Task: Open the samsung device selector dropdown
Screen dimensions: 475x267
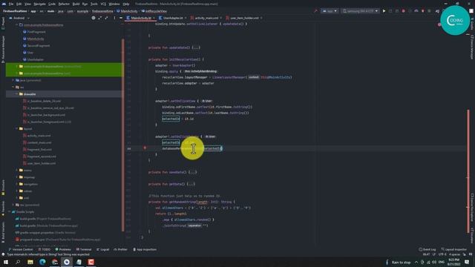Action: tap(361, 11)
